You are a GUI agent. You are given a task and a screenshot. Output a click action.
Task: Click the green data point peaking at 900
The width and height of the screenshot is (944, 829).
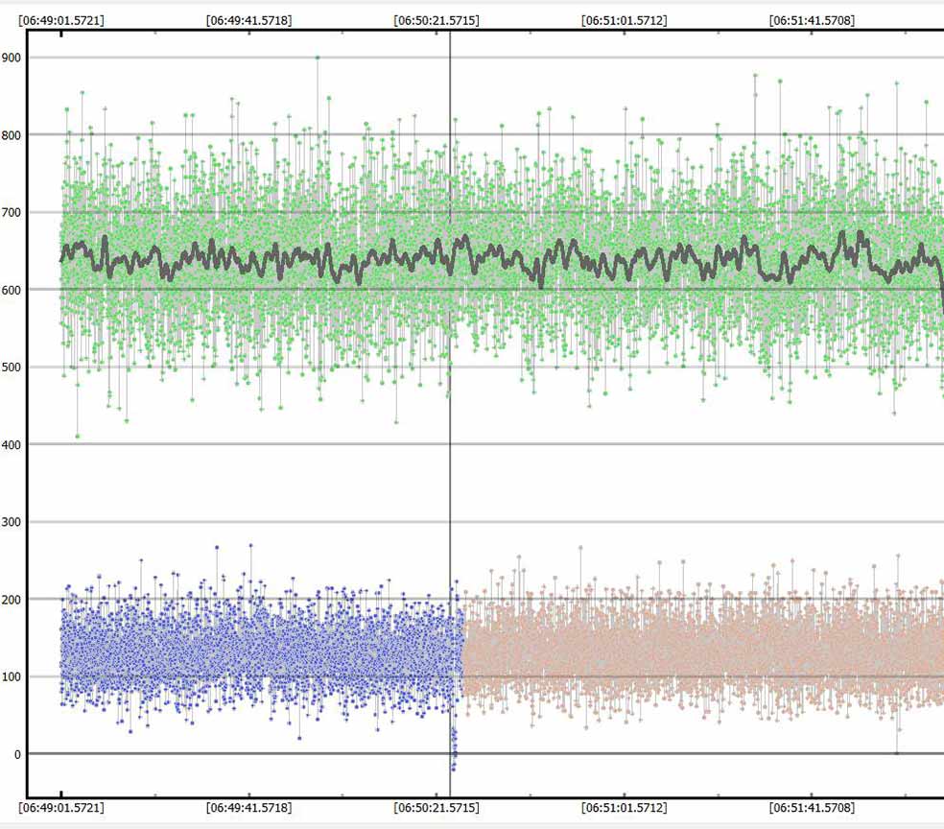[318, 58]
